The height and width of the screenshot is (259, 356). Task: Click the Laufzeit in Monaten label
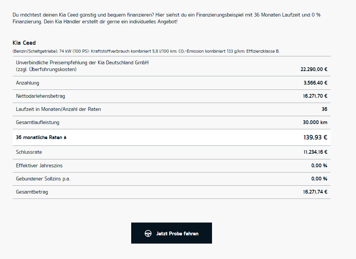point(58,109)
